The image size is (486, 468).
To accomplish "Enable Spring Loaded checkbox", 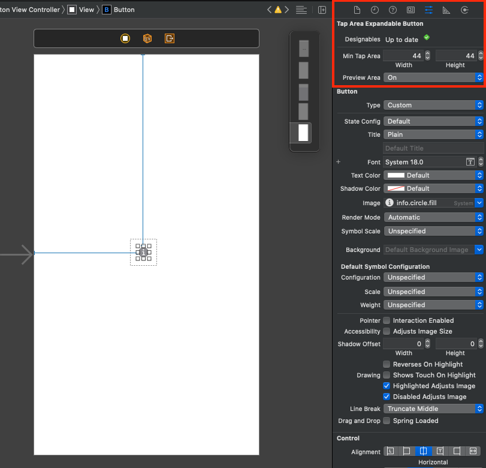I will 387,421.
